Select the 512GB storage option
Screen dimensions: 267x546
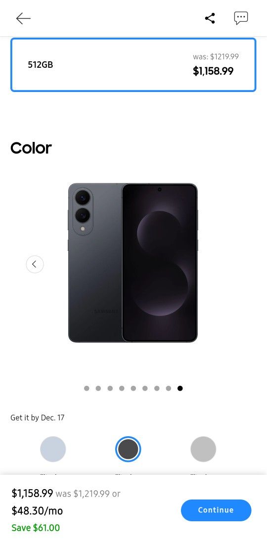[x=133, y=65]
